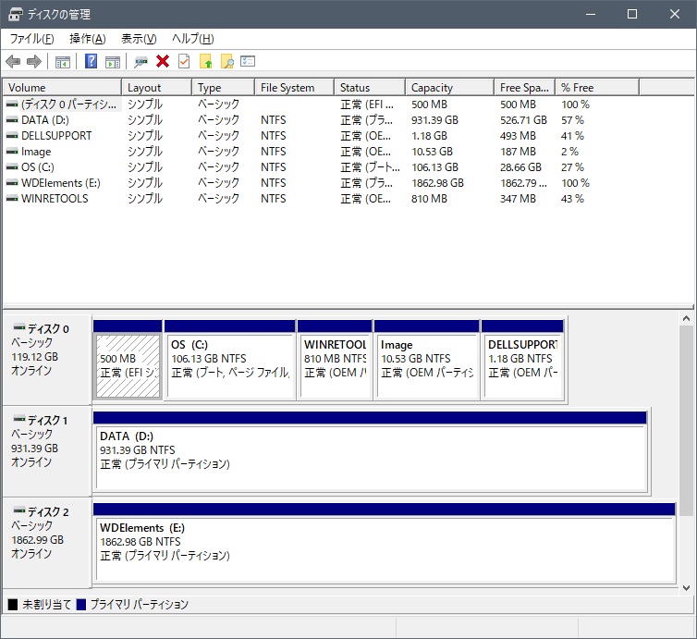
Task: Sort by the Capacity column header
Action: [450, 88]
